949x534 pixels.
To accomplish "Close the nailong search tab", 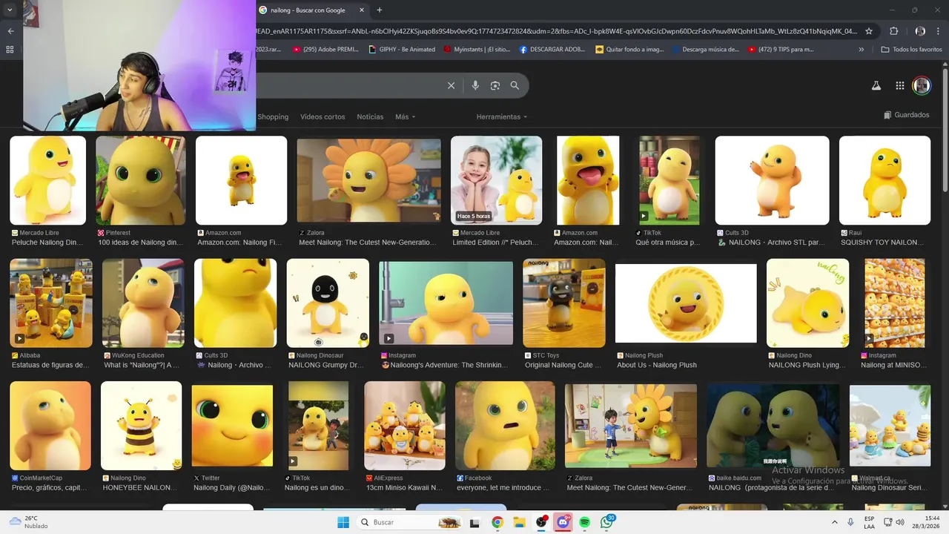I will coord(362,10).
